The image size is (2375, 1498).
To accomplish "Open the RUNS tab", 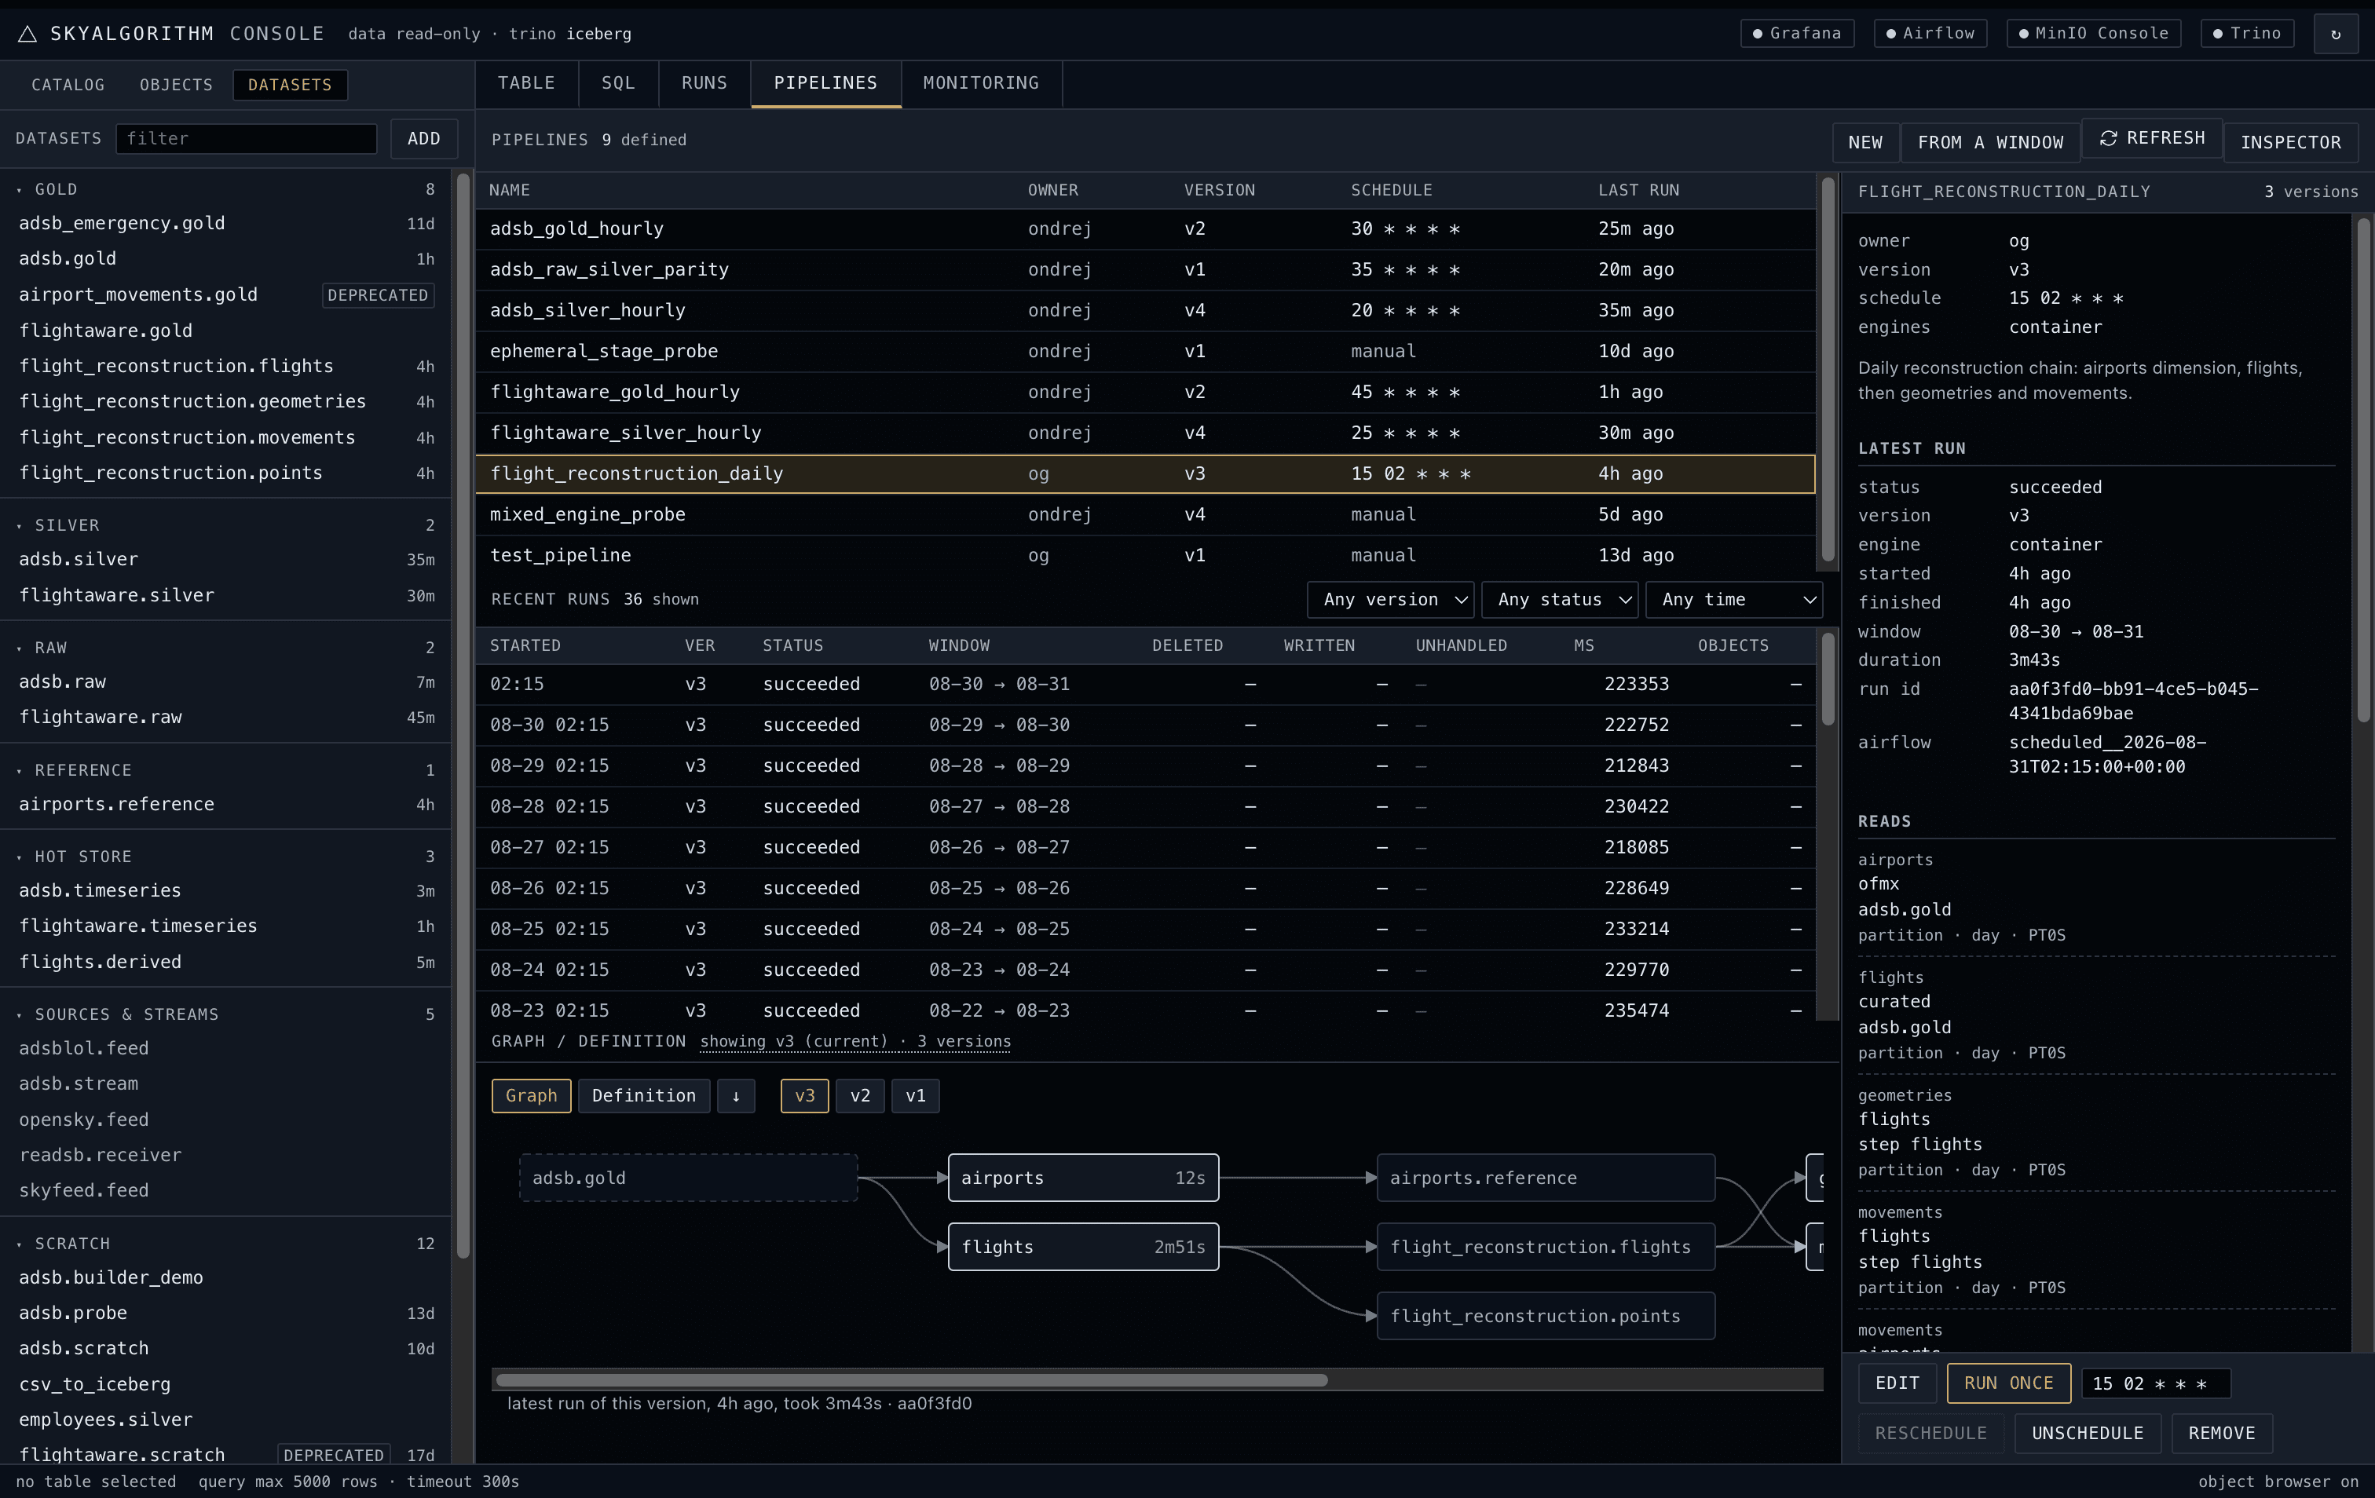I will 704,83.
